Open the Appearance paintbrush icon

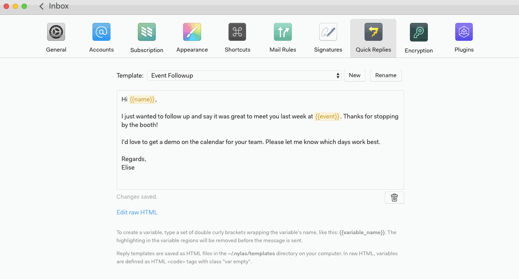pyautogui.click(x=192, y=32)
